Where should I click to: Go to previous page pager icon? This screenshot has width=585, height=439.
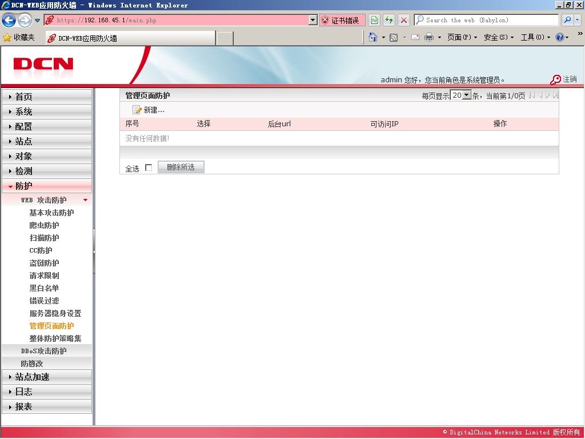coord(540,95)
